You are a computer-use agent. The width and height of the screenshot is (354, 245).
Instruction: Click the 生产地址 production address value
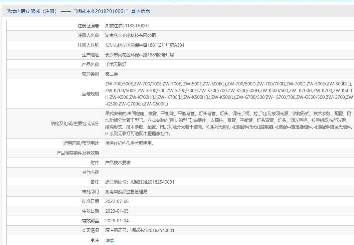coord(140,55)
